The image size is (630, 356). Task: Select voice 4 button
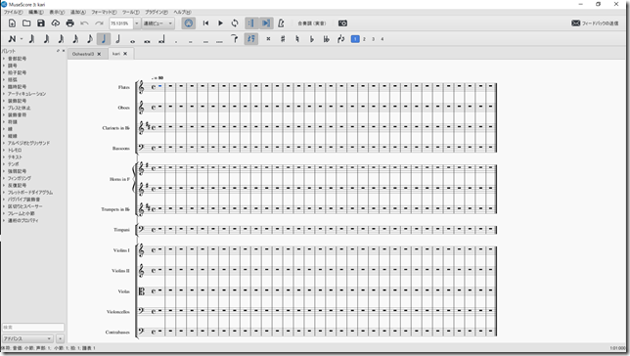point(382,39)
